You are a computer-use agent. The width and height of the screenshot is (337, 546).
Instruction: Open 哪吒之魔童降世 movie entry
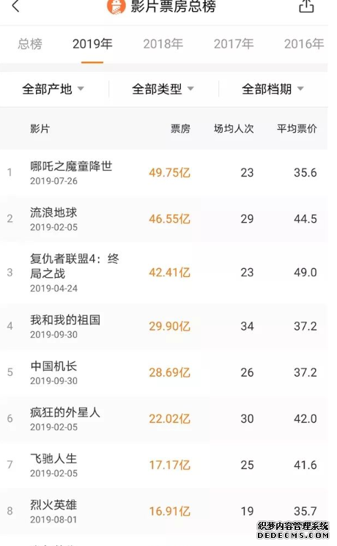tap(163, 173)
